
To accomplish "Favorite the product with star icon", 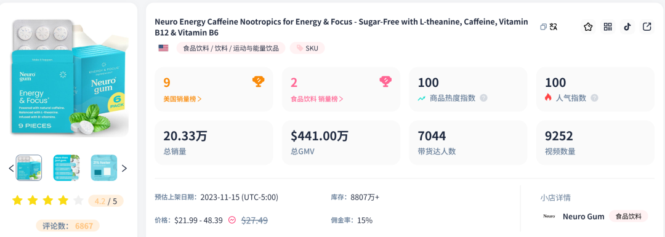I will [588, 26].
